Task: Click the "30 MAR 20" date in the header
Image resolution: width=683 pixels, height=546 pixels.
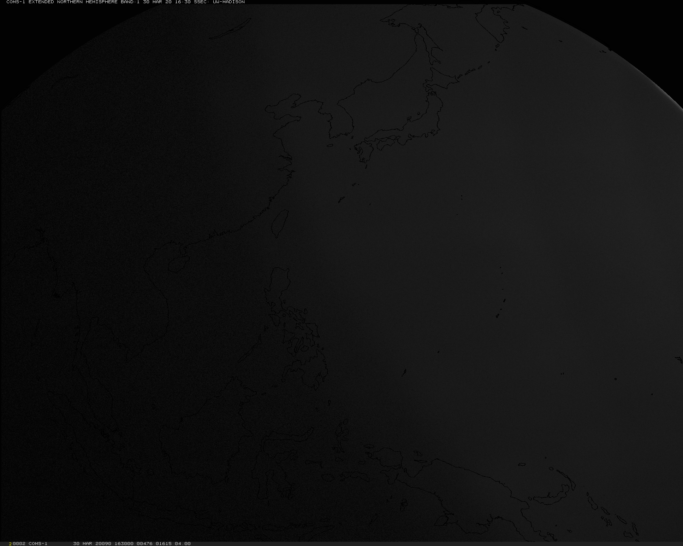Action: [158, 2]
